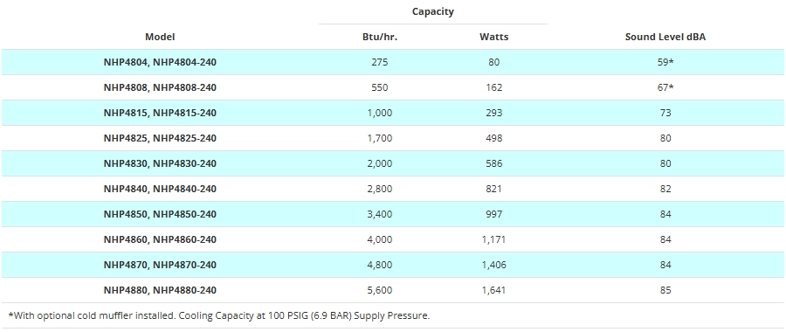Click the Sound Level dBA header
The image size is (786, 332).
click(665, 37)
